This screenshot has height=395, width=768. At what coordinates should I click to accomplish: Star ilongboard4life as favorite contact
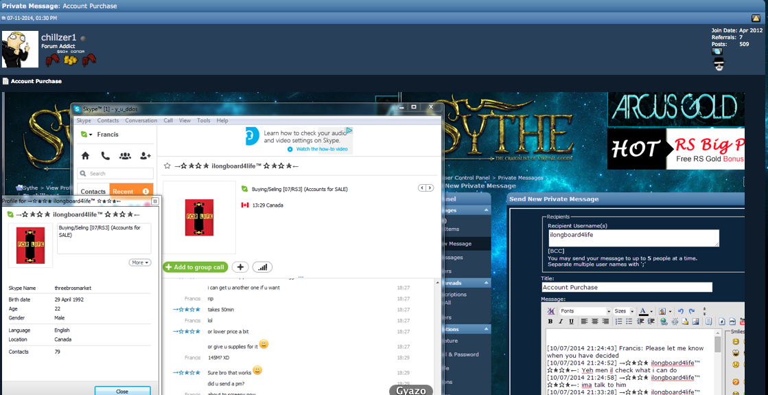point(167,166)
